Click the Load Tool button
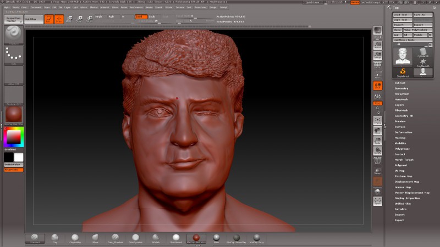The image size is (440, 247). pos(403,15)
